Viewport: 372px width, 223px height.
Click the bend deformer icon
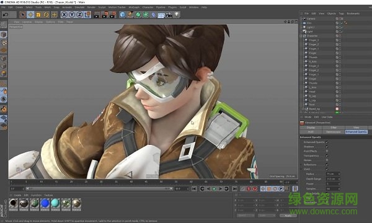pyautogui.click(x=154, y=15)
